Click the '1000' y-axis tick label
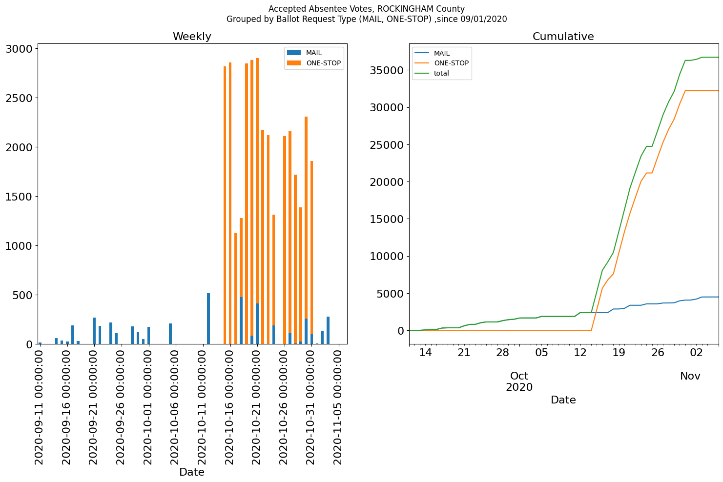The height and width of the screenshot is (482, 723). coord(19,246)
